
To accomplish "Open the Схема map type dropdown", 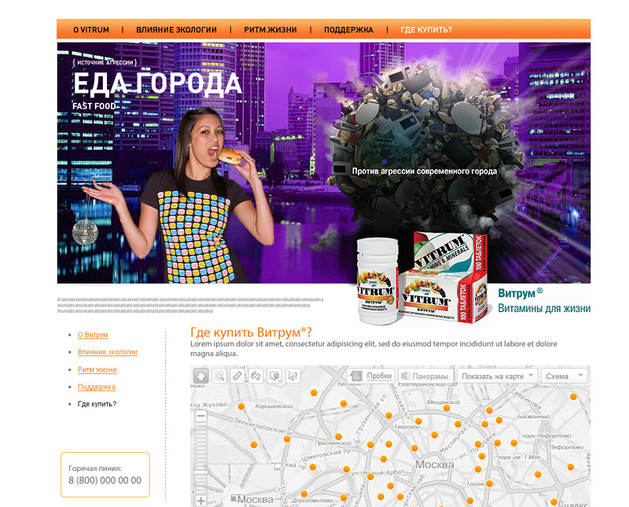I will (564, 377).
